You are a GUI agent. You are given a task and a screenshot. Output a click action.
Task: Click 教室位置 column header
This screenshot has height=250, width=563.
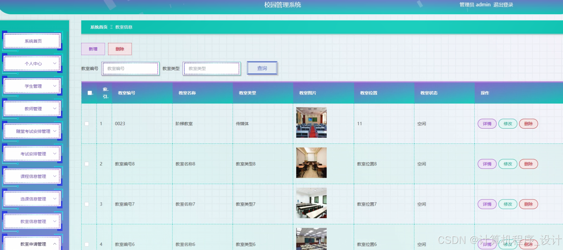[369, 93]
